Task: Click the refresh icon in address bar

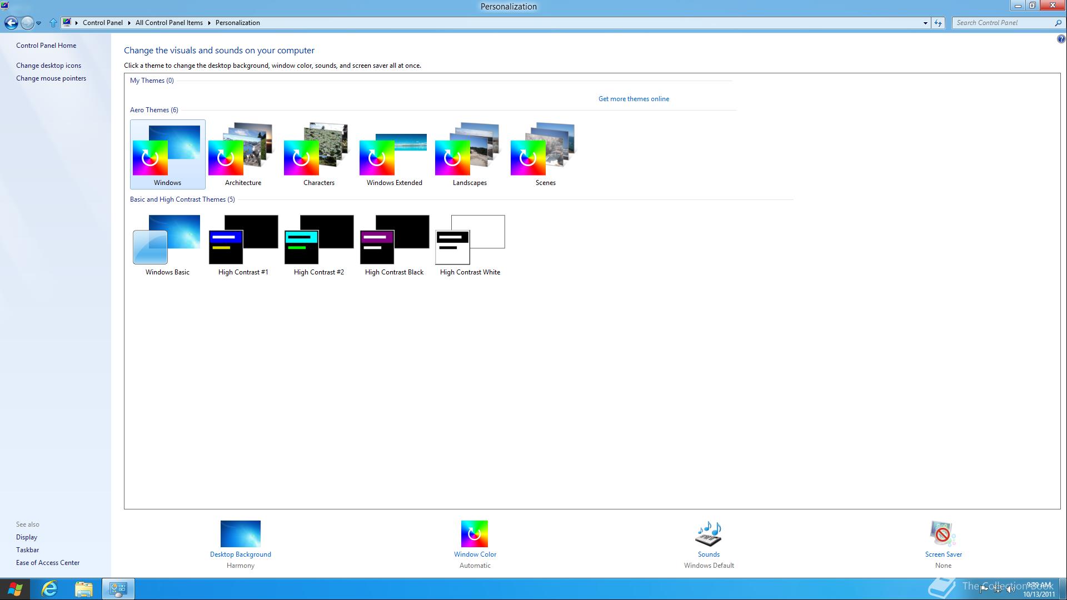Action: coord(938,23)
